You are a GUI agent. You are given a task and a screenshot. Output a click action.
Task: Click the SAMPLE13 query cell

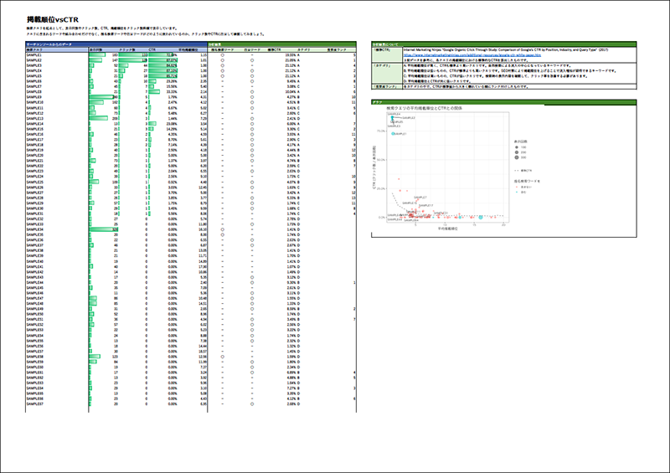click(35, 118)
